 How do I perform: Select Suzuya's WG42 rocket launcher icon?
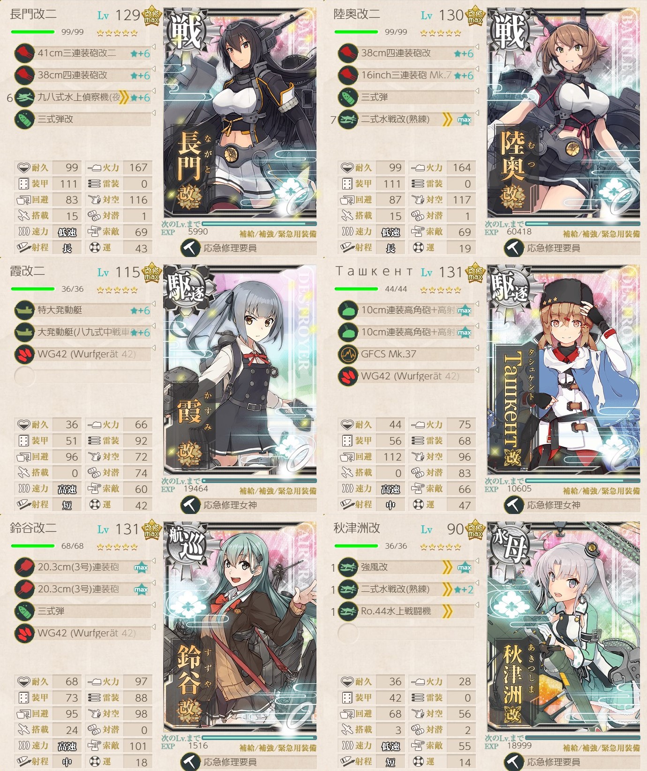point(24,633)
